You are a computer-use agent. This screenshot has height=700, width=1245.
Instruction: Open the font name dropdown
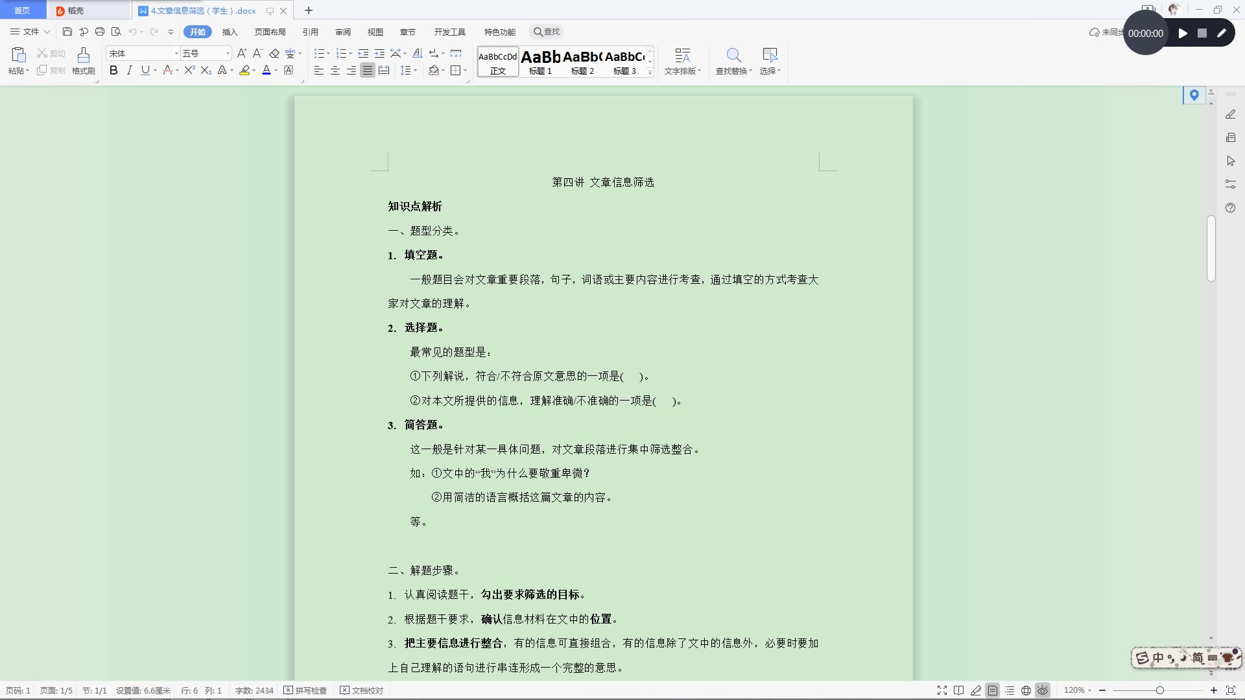176,54
